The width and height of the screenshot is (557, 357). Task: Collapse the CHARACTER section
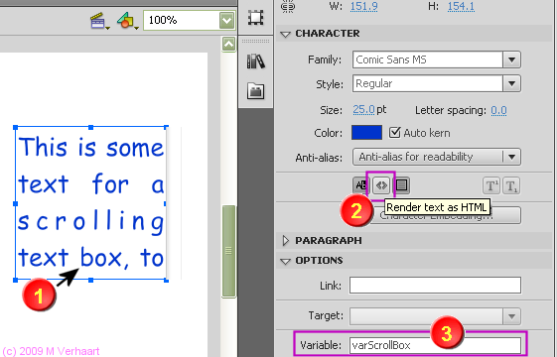click(x=285, y=34)
